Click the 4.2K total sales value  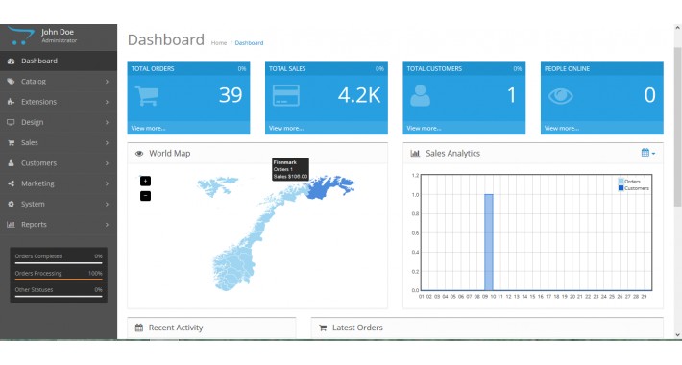coord(359,95)
